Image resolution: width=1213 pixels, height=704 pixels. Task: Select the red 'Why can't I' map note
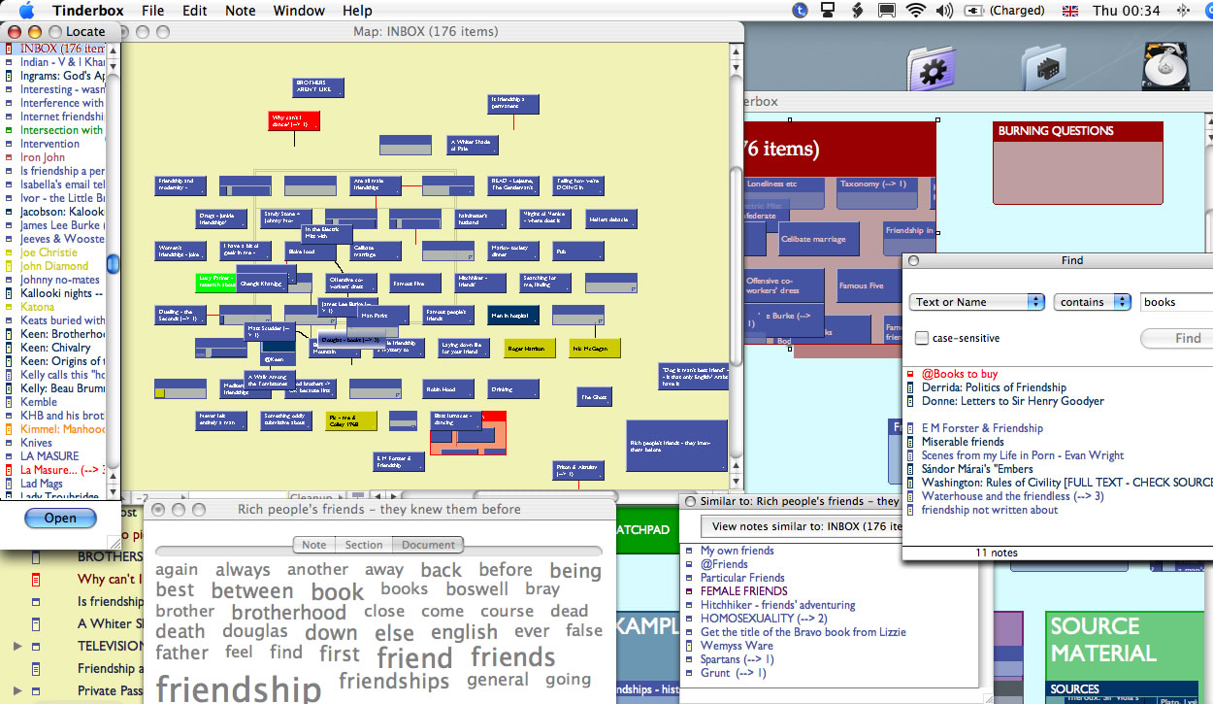click(294, 121)
